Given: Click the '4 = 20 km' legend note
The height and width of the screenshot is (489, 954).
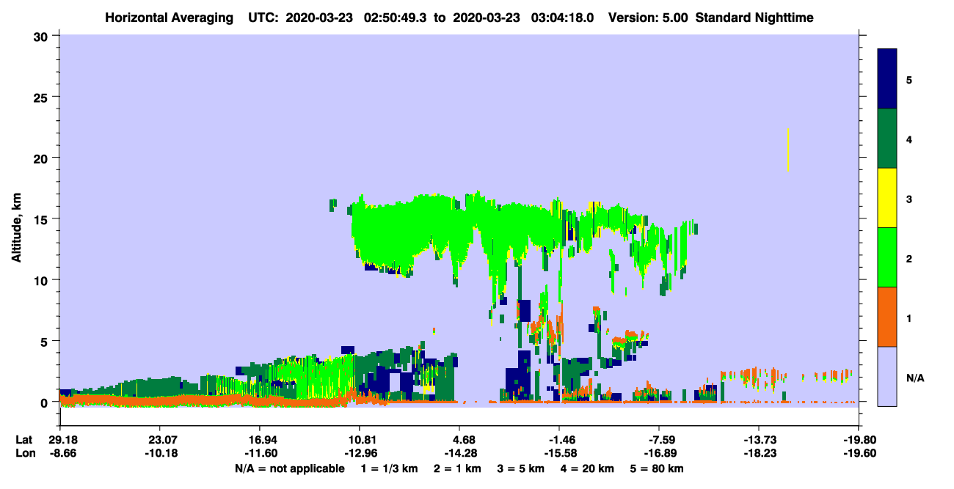Looking at the screenshot, I should tap(588, 468).
